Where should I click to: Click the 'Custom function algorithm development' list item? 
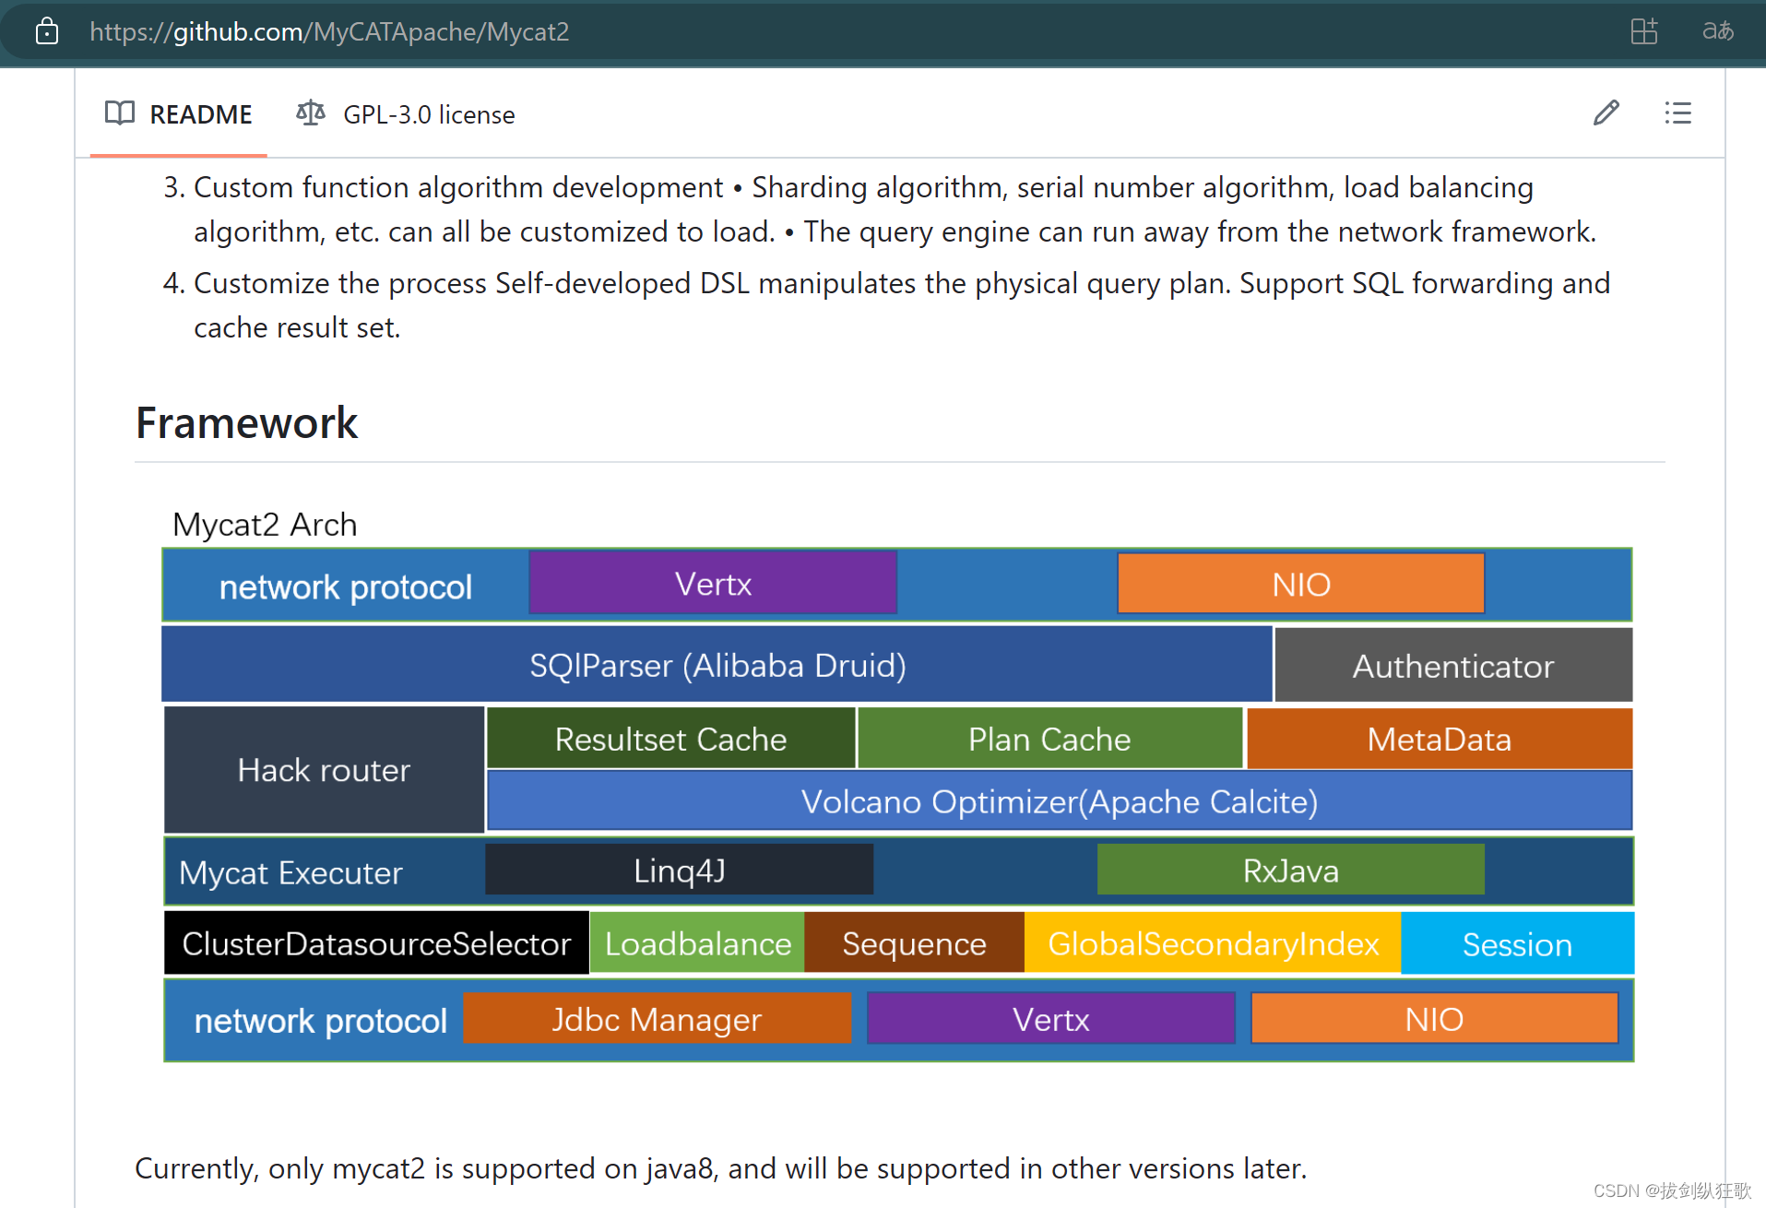[x=895, y=209]
